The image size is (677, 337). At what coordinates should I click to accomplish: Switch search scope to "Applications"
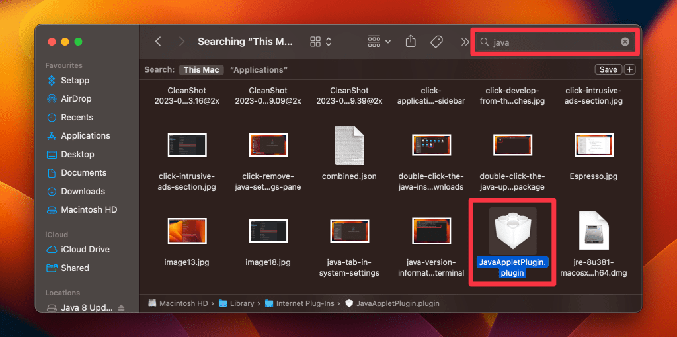(x=259, y=70)
